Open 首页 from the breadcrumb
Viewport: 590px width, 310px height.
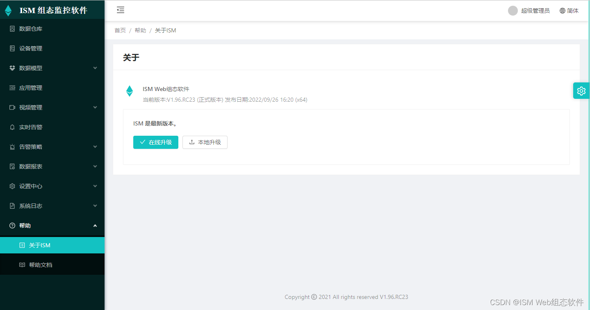[120, 30]
